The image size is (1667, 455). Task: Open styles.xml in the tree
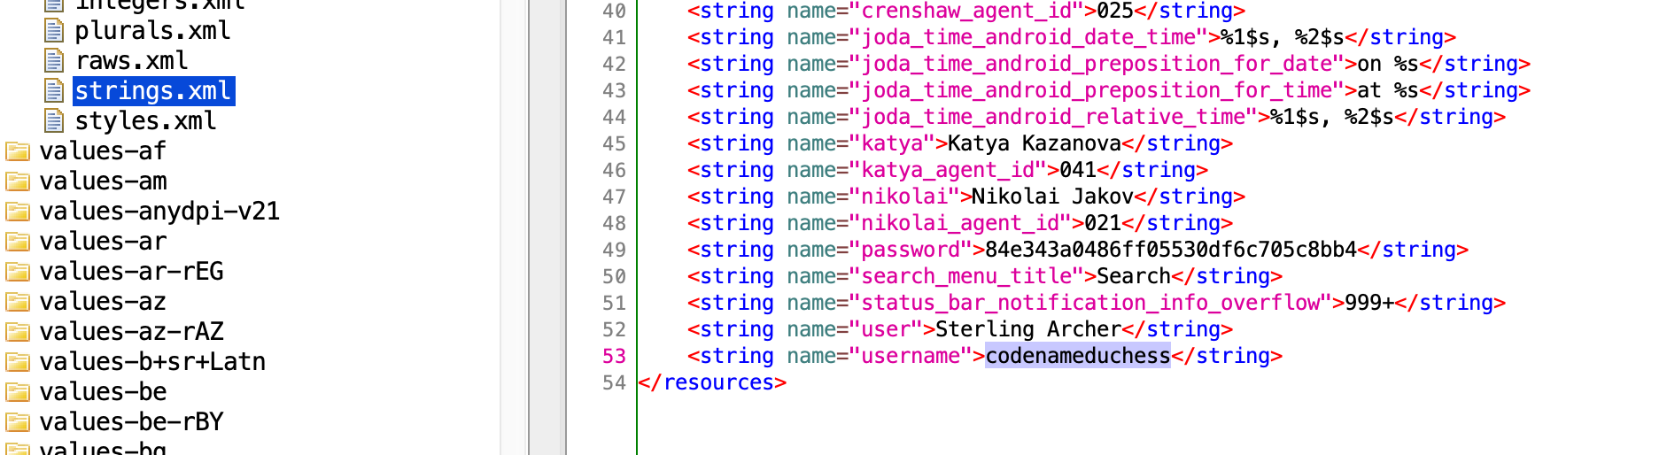(145, 121)
